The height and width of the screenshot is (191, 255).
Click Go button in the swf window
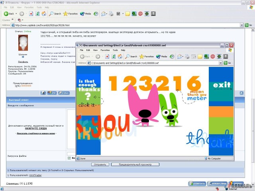[228, 63]
